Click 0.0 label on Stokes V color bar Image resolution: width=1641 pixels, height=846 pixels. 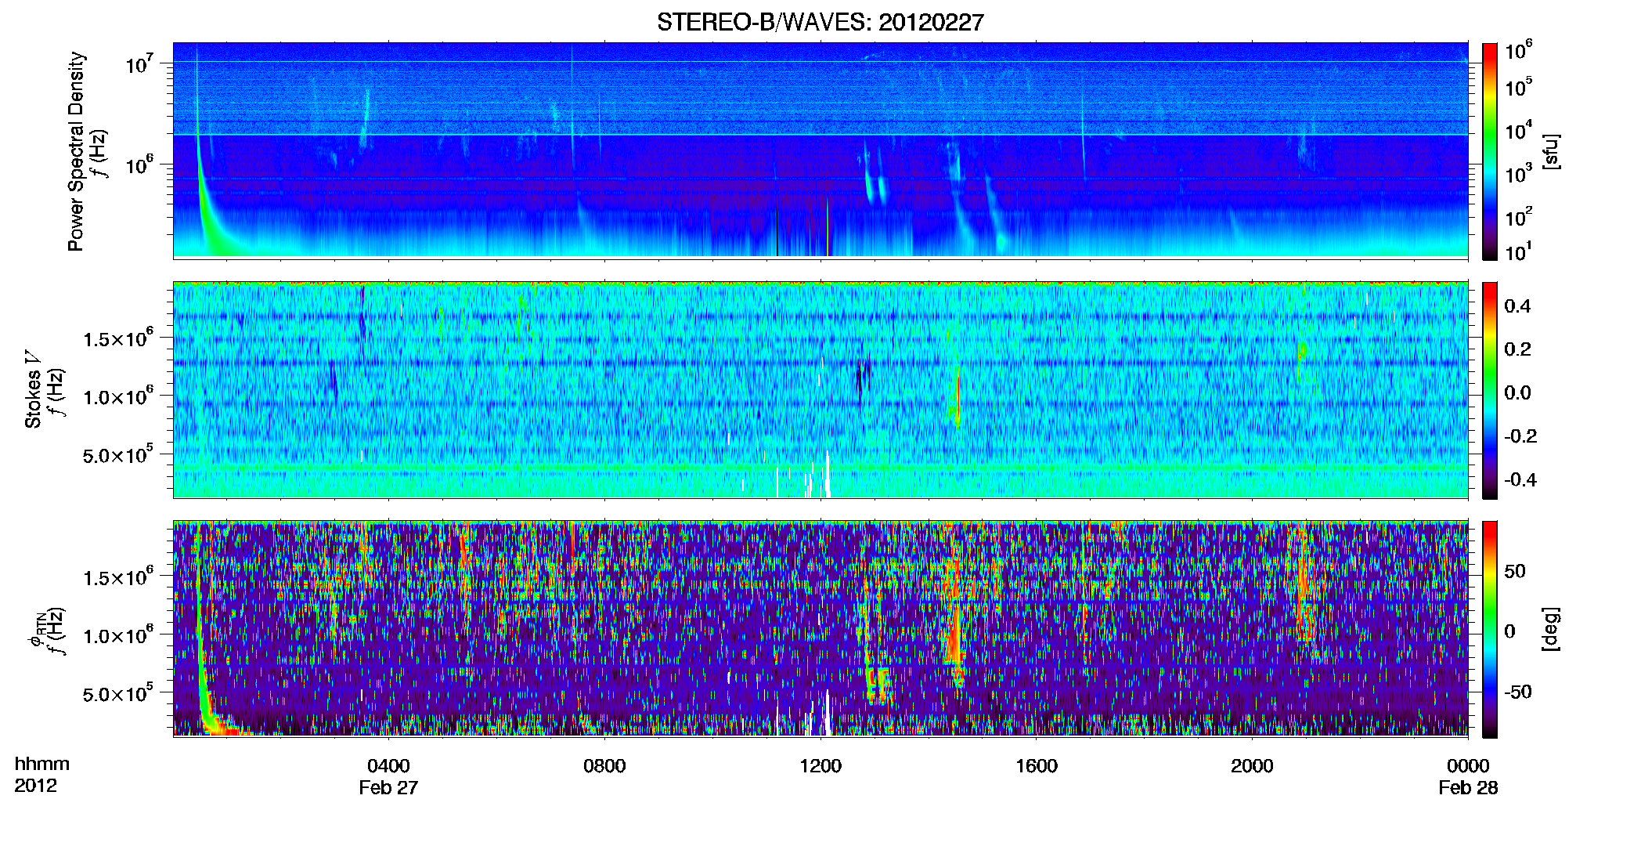[1517, 393]
